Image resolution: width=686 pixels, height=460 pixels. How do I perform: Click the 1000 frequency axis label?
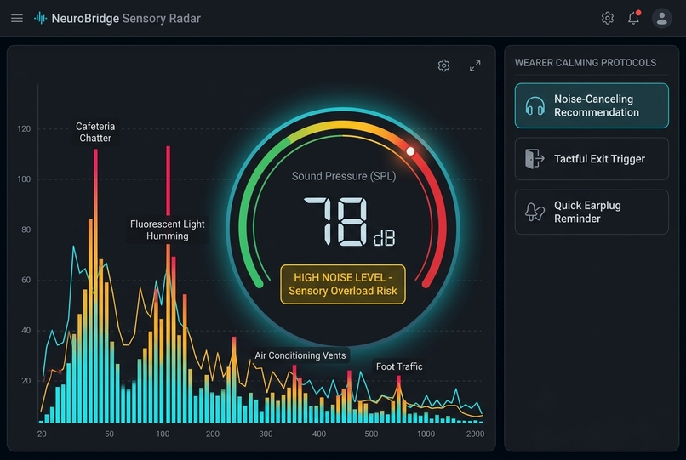426,434
